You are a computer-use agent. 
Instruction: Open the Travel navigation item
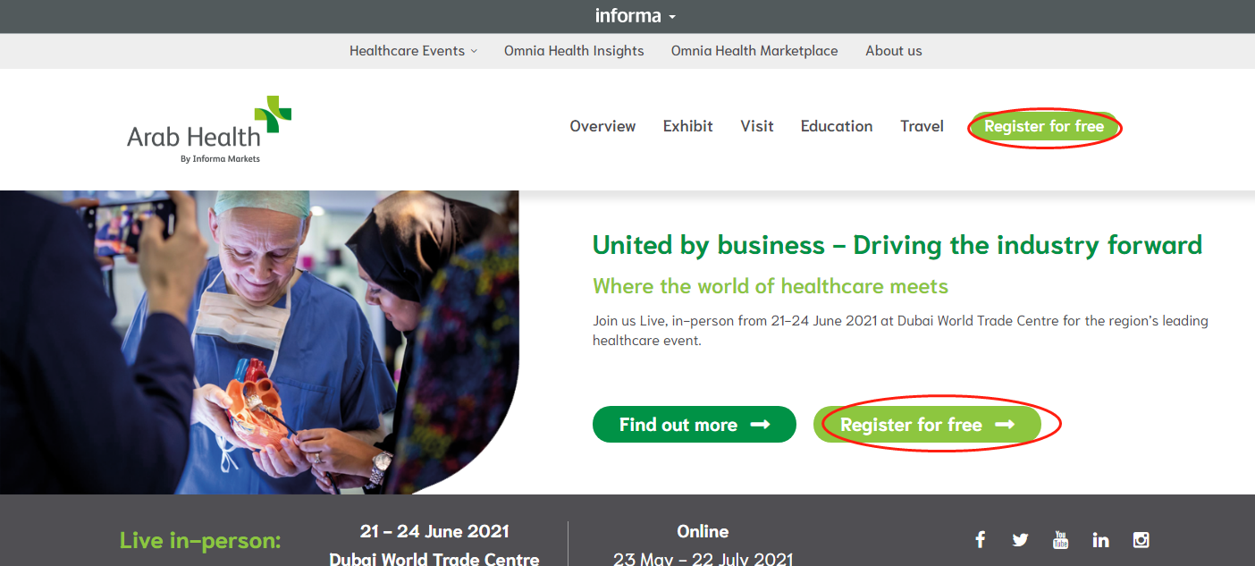click(922, 126)
